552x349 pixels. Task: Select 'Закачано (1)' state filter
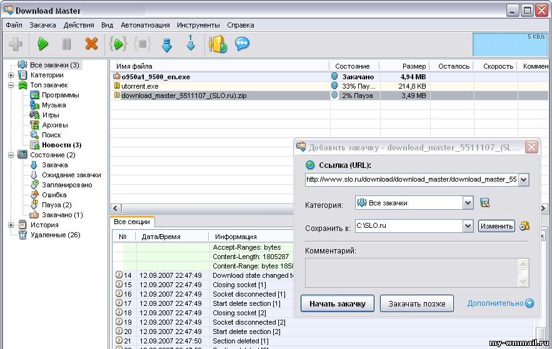(63, 215)
